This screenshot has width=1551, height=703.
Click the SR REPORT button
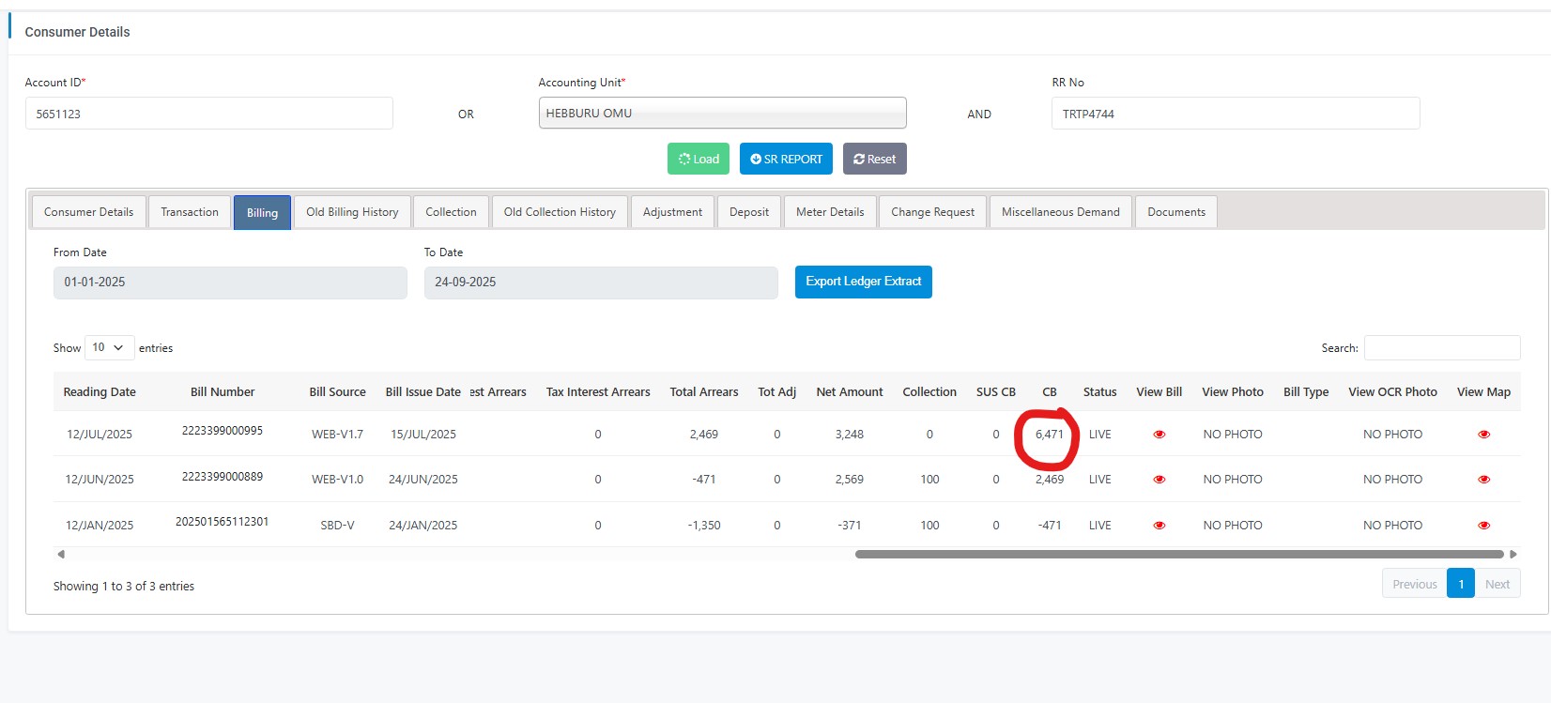(786, 160)
